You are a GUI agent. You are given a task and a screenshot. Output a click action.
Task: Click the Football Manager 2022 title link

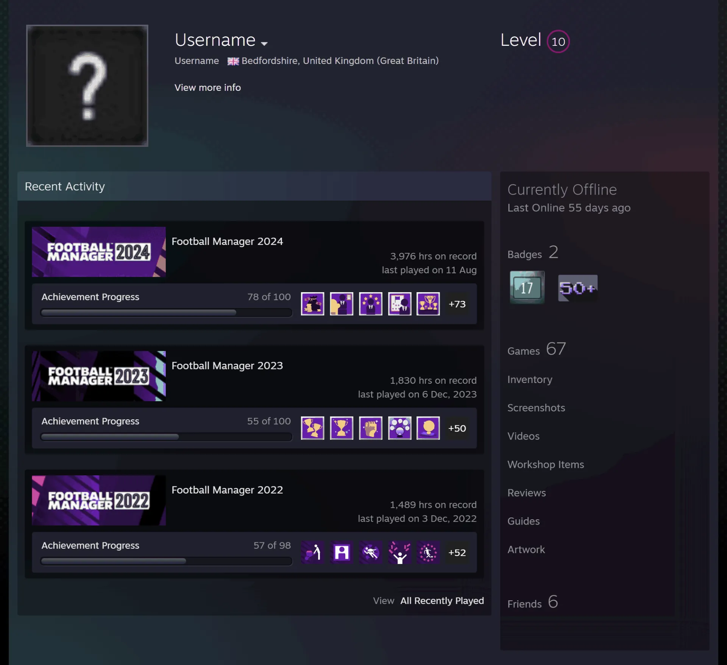tap(227, 490)
